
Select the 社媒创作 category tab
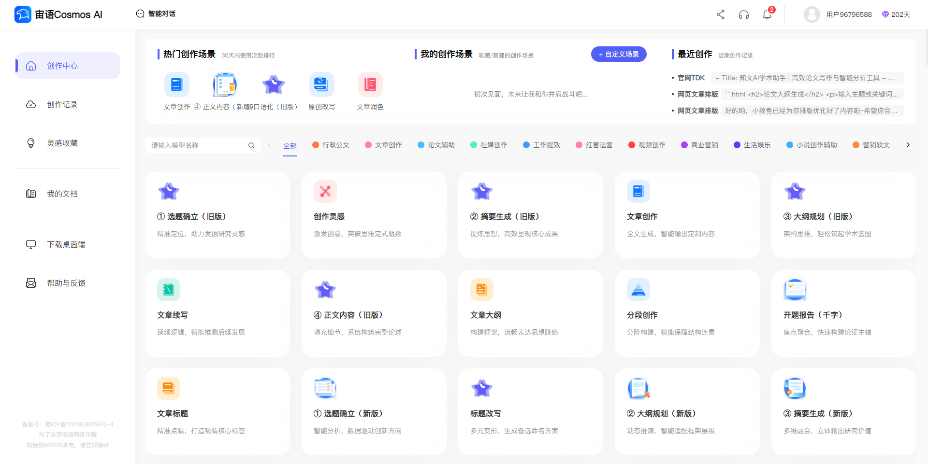coord(489,145)
